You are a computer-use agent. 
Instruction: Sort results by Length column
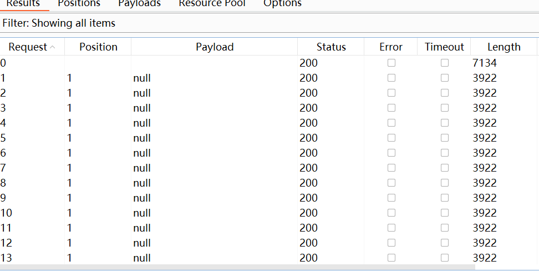tap(504, 47)
